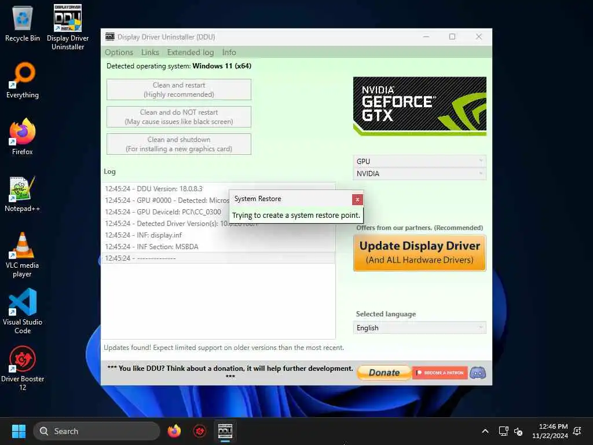
Task: Maximize the DDU window
Action: click(452, 37)
